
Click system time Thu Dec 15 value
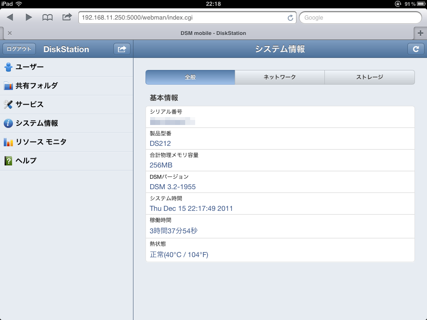point(191,208)
